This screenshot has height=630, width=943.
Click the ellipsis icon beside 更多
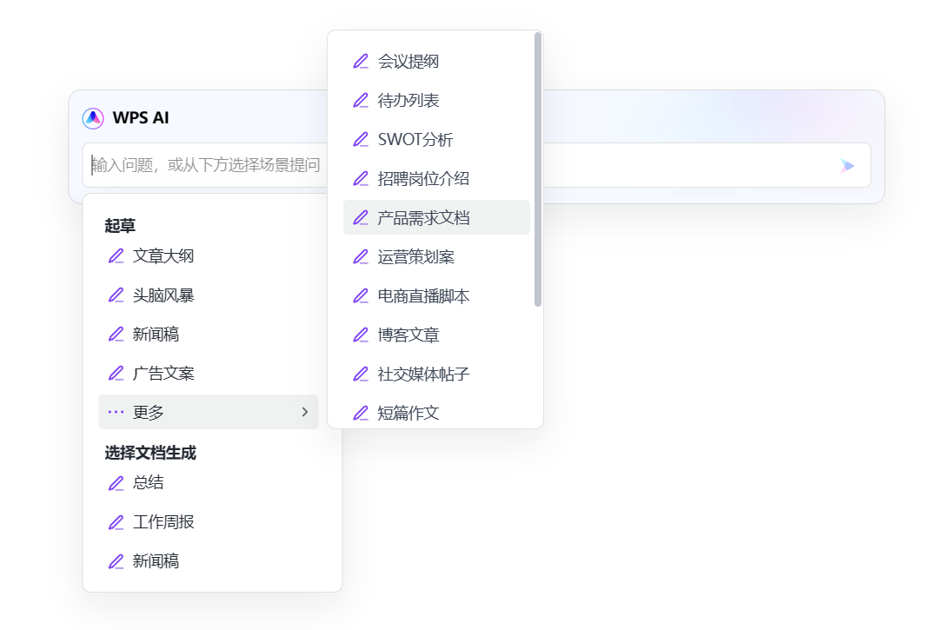115,412
